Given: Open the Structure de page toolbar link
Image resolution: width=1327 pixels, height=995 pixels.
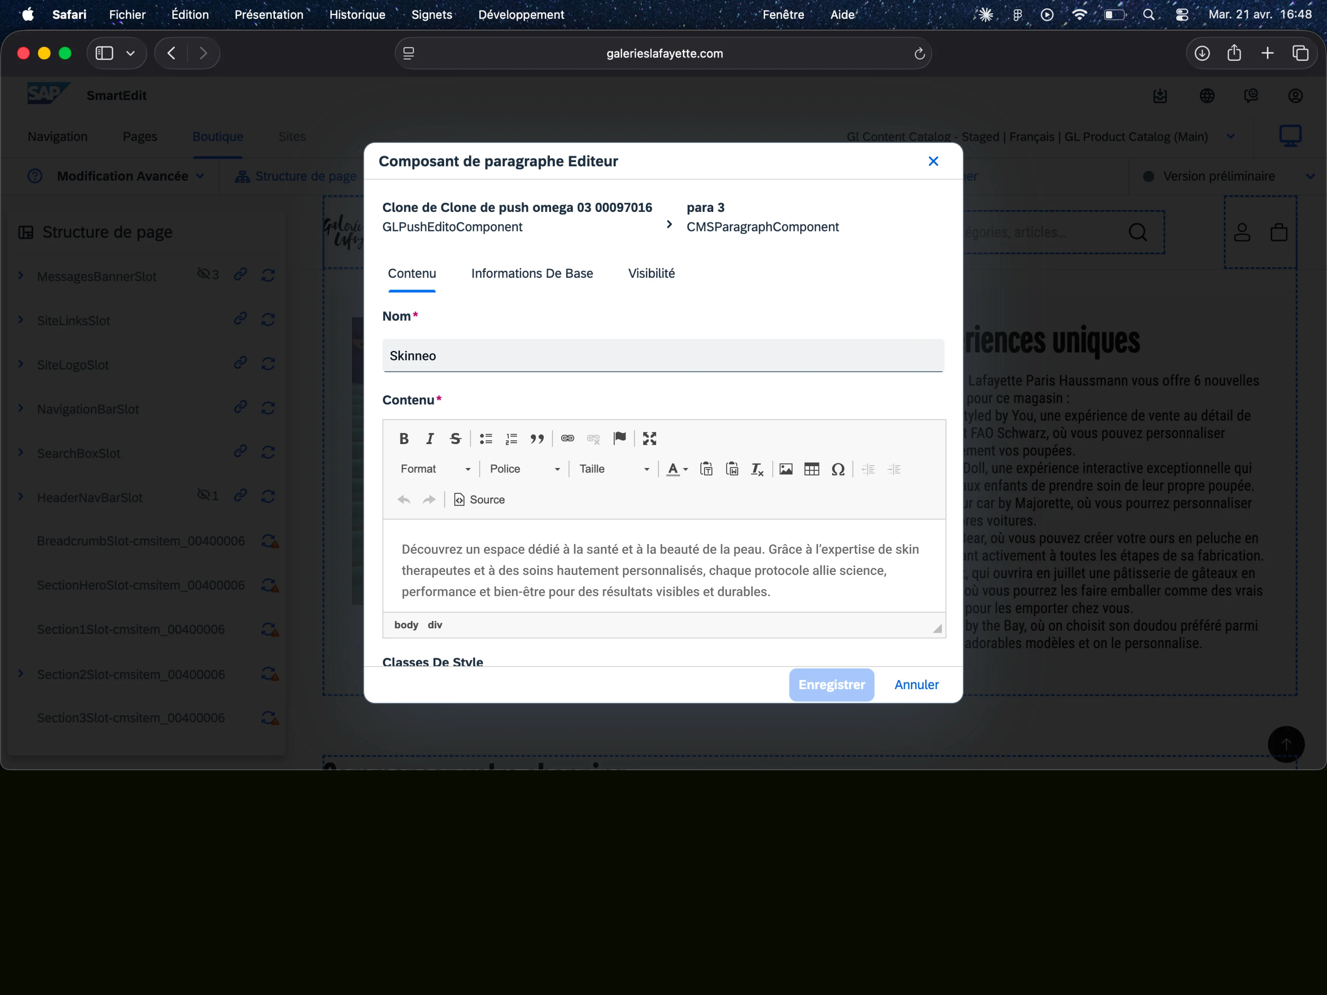Looking at the screenshot, I should click(296, 176).
